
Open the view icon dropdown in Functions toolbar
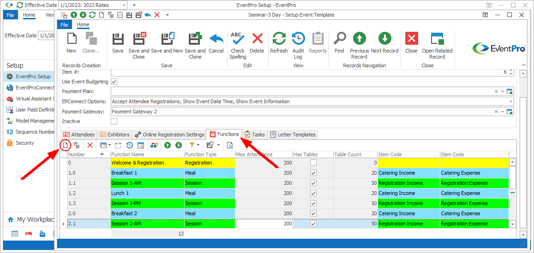point(110,145)
